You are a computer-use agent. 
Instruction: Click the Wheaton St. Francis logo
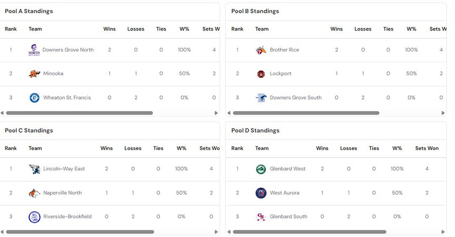(34, 98)
